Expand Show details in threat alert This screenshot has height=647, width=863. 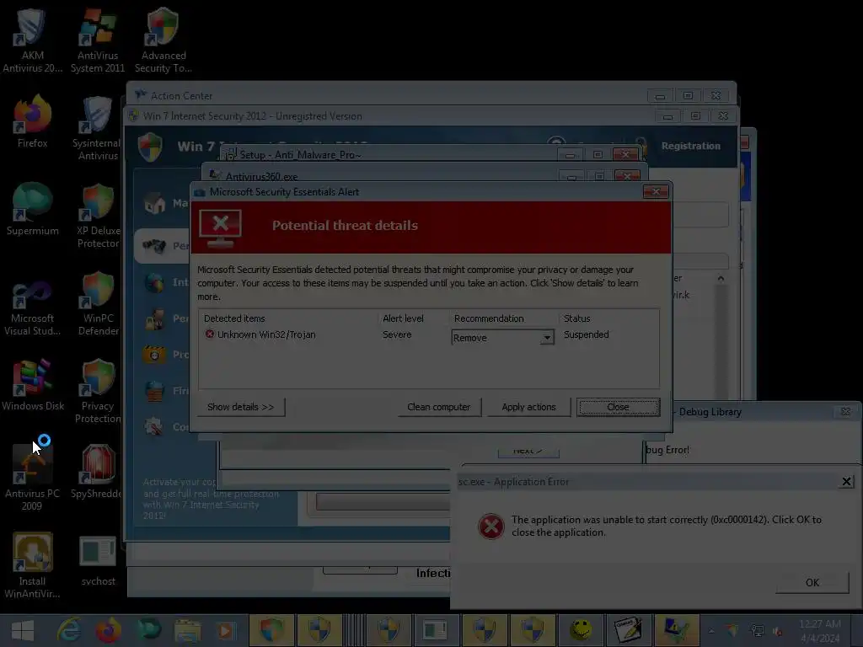pyautogui.click(x=240, y=407)
